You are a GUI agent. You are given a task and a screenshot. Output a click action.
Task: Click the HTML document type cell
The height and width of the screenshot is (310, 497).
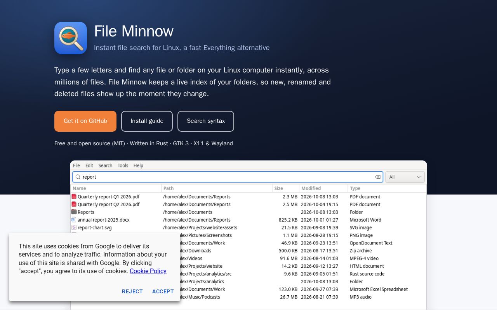tap(367, 266)
